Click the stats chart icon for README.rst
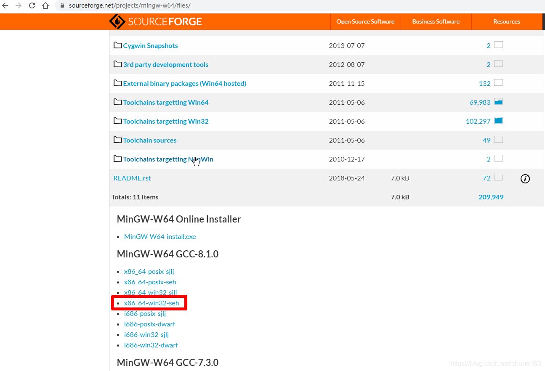545x371 pixels. (498, 177)
